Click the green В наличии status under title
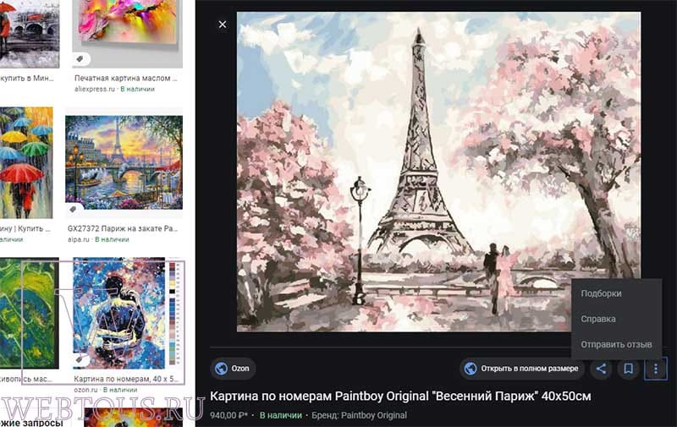 (x=281, y=415)
